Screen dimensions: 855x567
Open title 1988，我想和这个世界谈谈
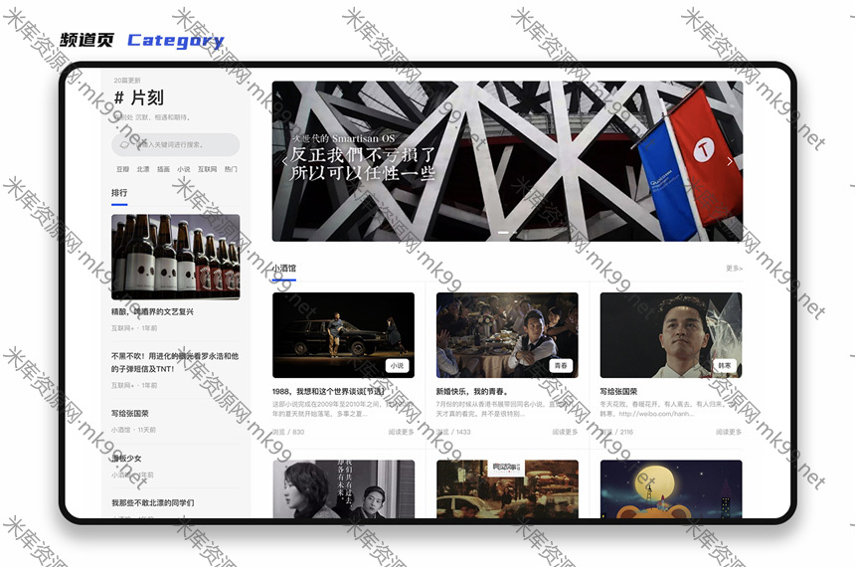pyautogui.click(x=329, y=392)
